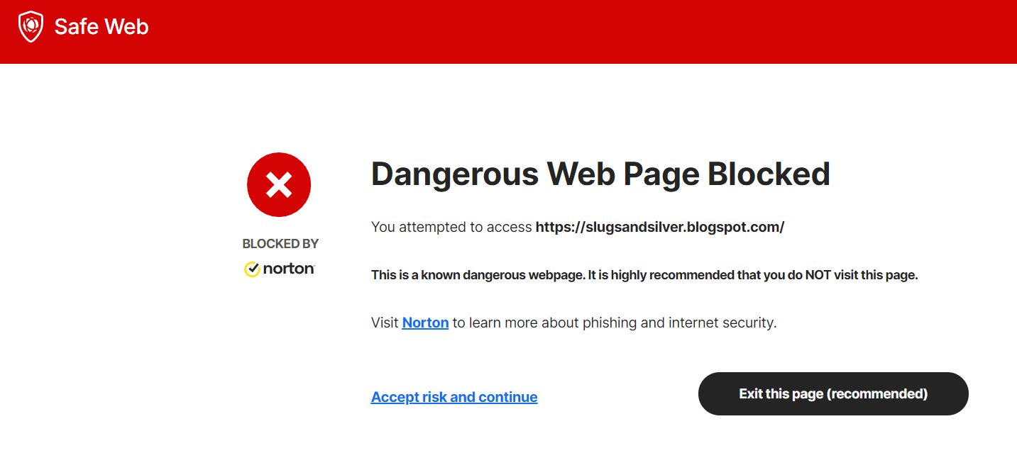Screen dimensions: 1017x470
Task: Click the Accept risk and continue link
Action: coord(454,397)
